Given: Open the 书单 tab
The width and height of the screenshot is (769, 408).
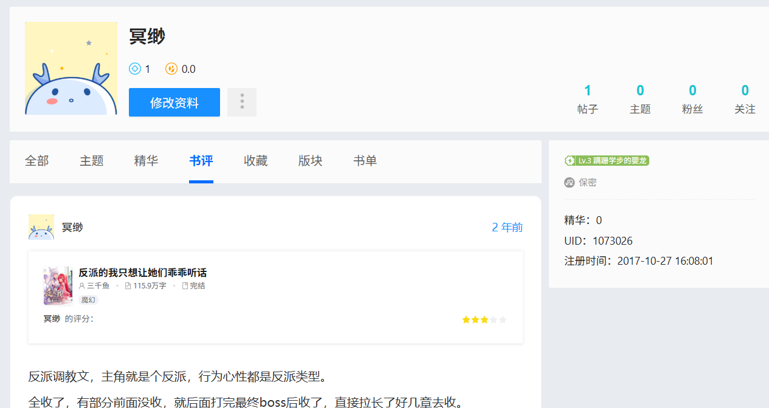Looking at the screenshot, I should (365, 161).
